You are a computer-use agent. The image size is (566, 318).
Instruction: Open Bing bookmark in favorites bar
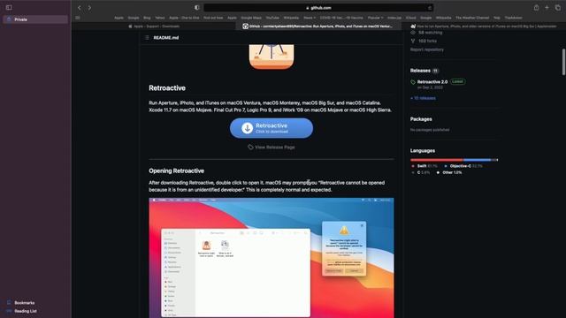pos(147,18)
